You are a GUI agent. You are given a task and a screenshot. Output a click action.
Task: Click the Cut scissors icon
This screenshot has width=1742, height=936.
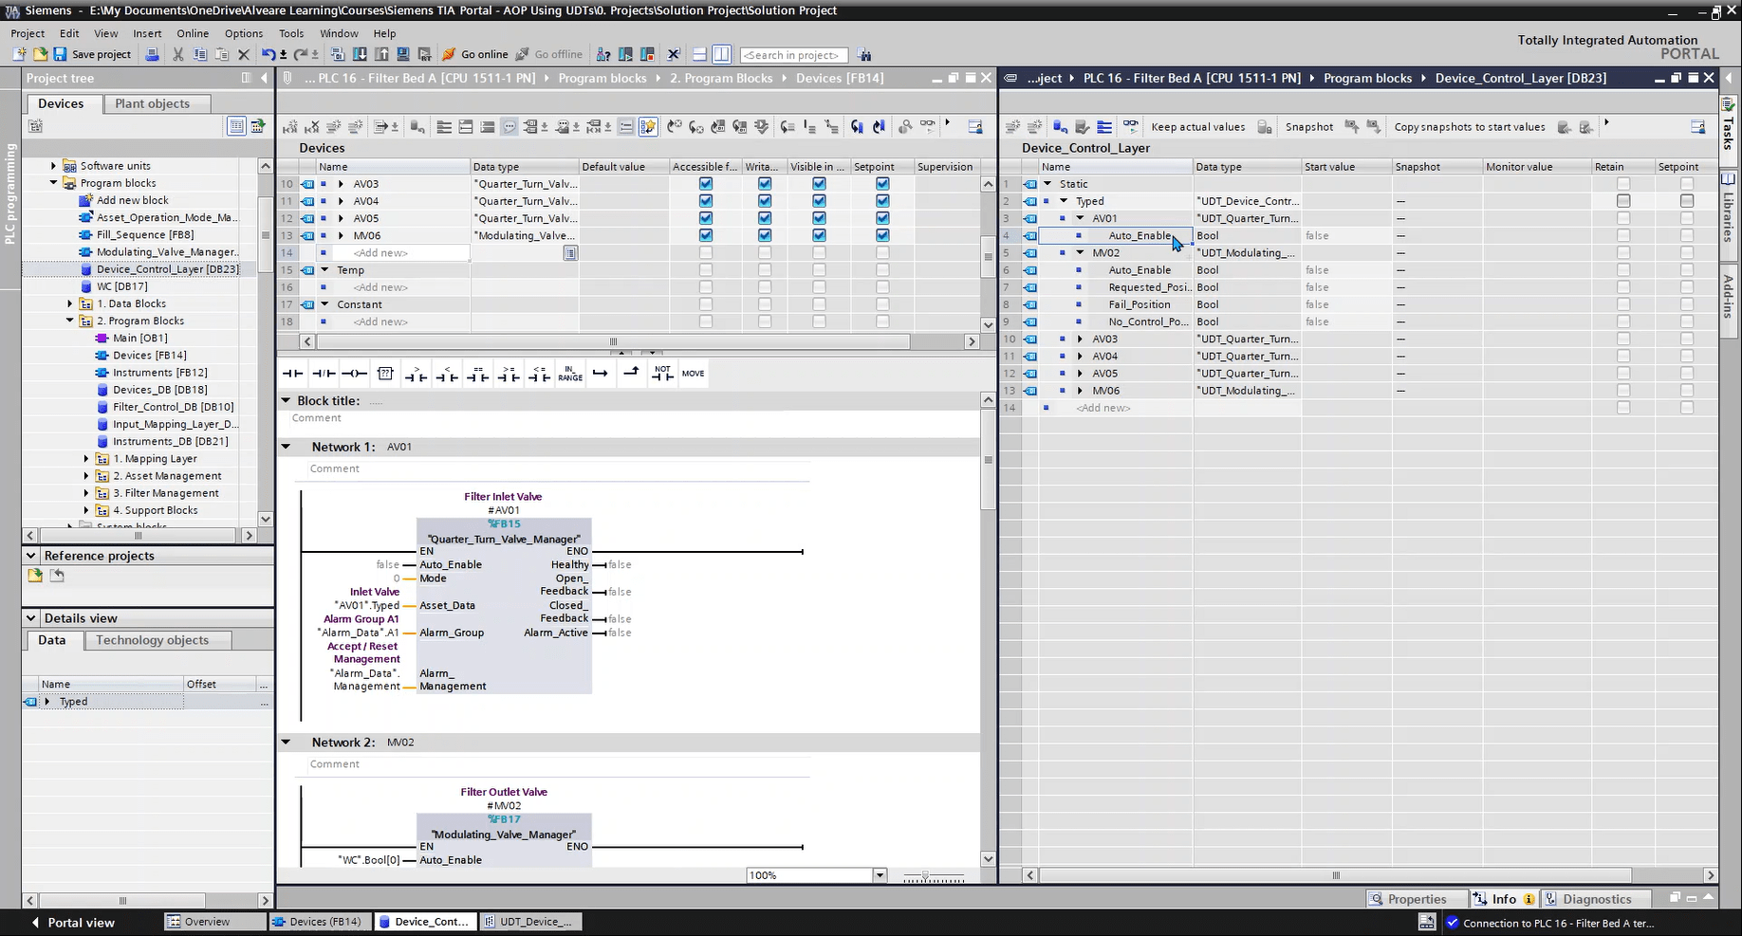(x=177, y=54)
